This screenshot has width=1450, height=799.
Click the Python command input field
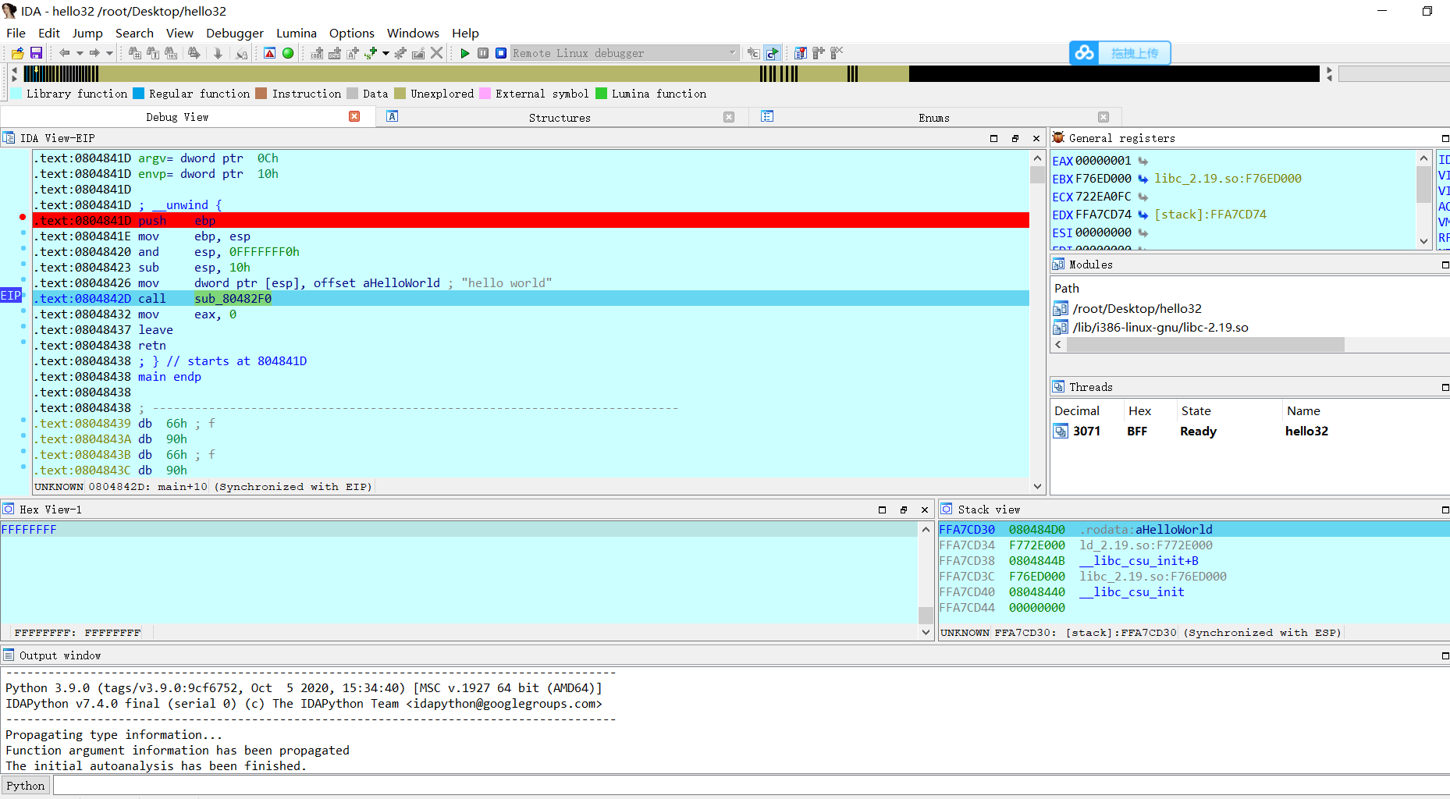[751, 786]
